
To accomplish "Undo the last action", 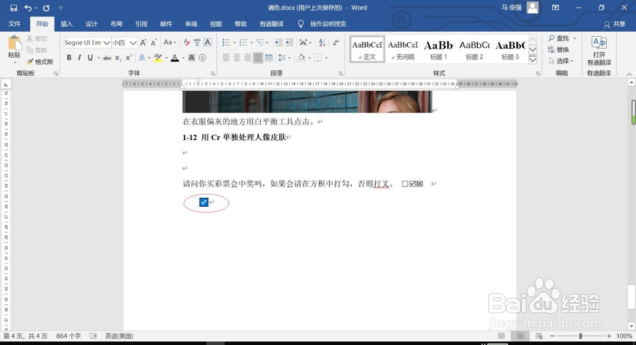I will point(28,8).
